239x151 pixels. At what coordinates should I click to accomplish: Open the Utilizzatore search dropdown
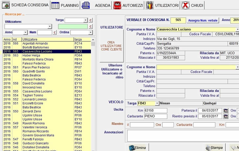point(49,27)
